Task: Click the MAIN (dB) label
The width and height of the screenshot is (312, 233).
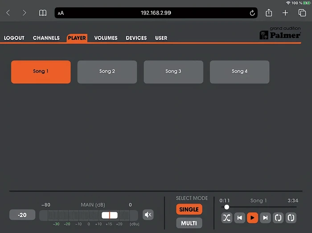Action: tap(93, 205)
